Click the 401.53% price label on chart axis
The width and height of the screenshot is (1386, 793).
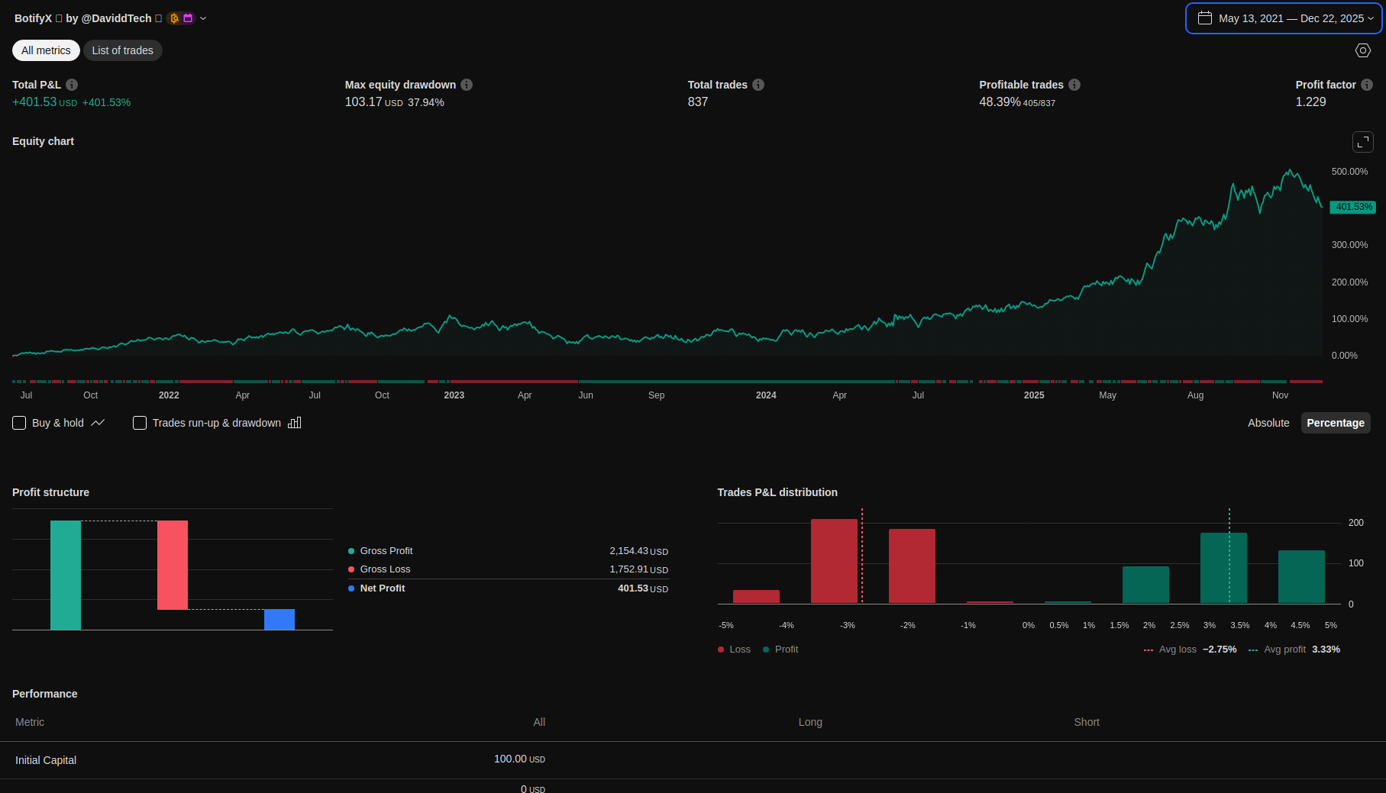coord(1353,207)
